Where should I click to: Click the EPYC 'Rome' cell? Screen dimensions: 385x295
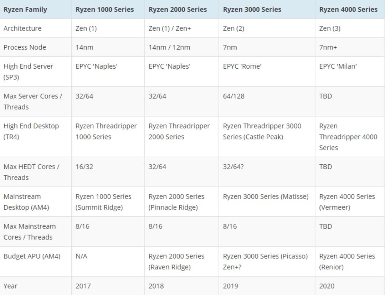click(267, 72)
